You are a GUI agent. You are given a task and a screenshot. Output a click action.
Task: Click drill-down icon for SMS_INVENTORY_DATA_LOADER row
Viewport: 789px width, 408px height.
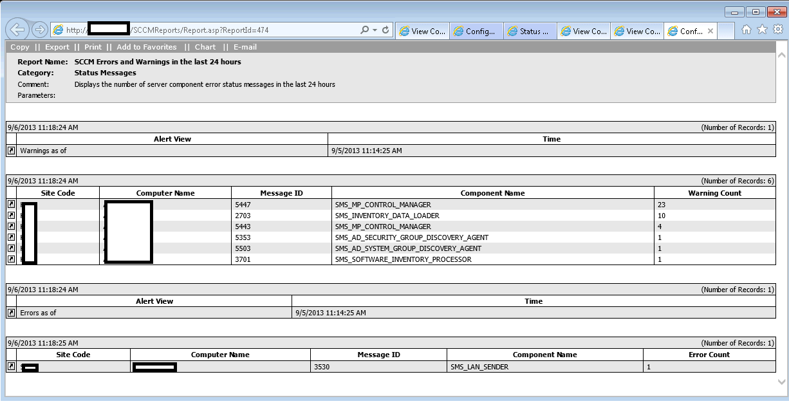11,216
